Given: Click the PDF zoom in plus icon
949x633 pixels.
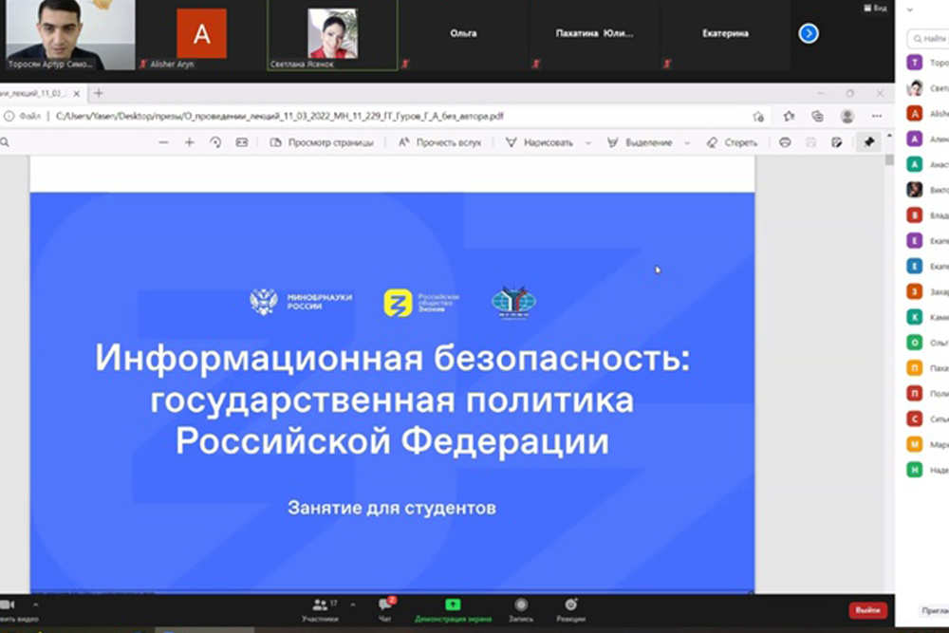Looking at the screenshot, I should [189, 142].
